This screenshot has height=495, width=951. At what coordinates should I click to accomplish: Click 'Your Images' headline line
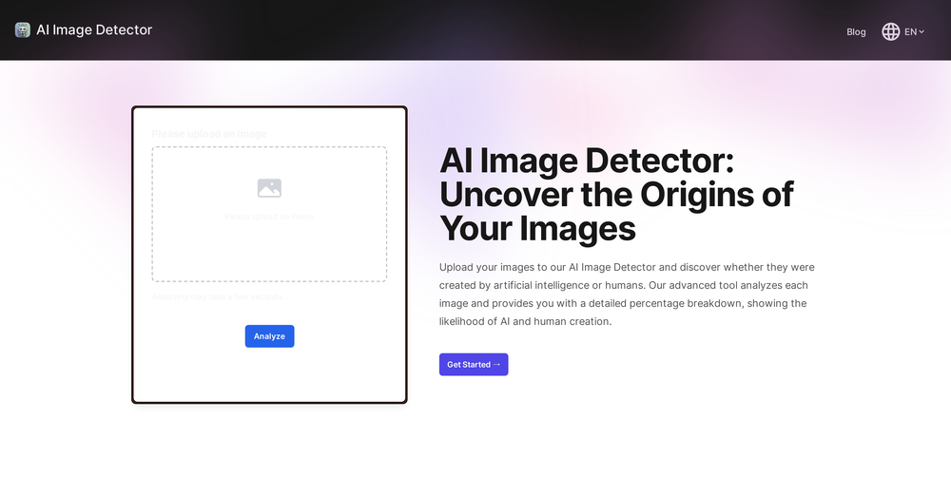click(x=537, y=229)
